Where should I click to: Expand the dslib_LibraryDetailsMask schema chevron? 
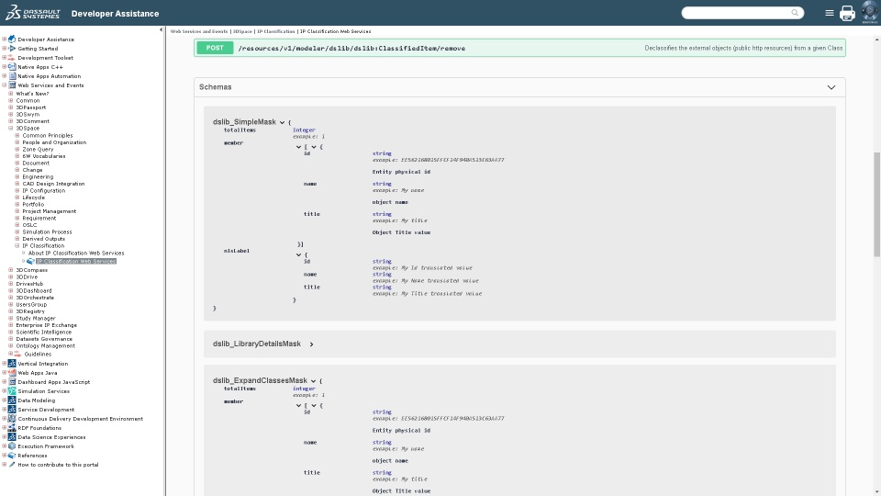click(311, 344)
